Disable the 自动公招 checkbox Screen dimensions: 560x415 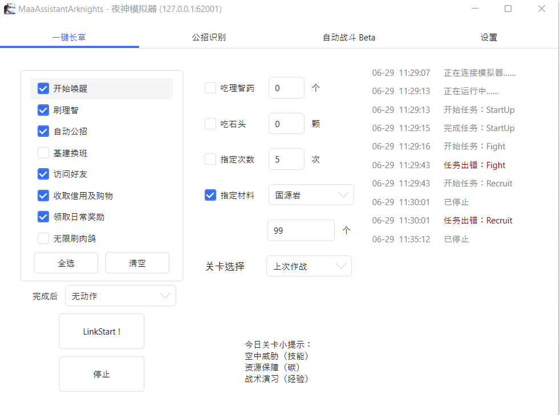(x=43, y=131)
